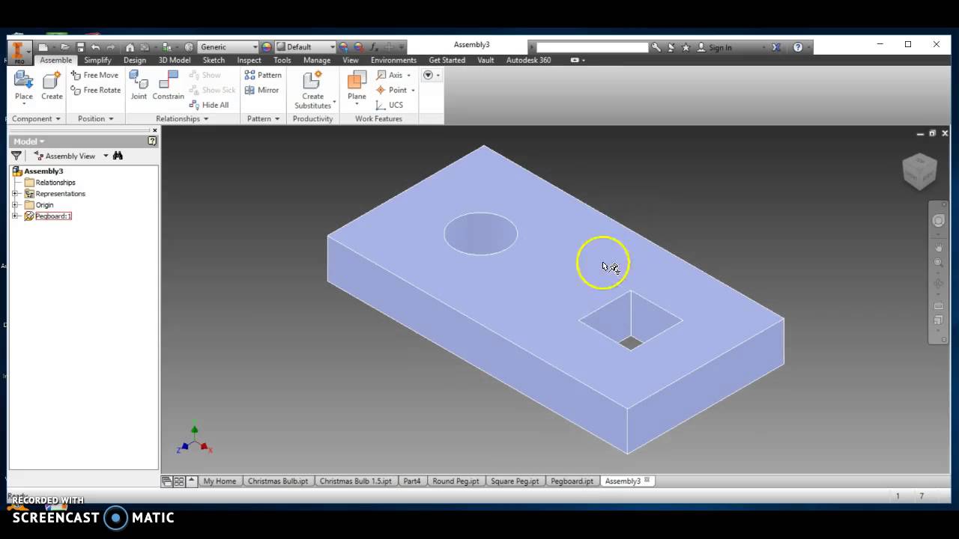Switch to the Square Peg.ipt document tab
The width and height of the screenshot is (959, 539).
coord(515,481)
